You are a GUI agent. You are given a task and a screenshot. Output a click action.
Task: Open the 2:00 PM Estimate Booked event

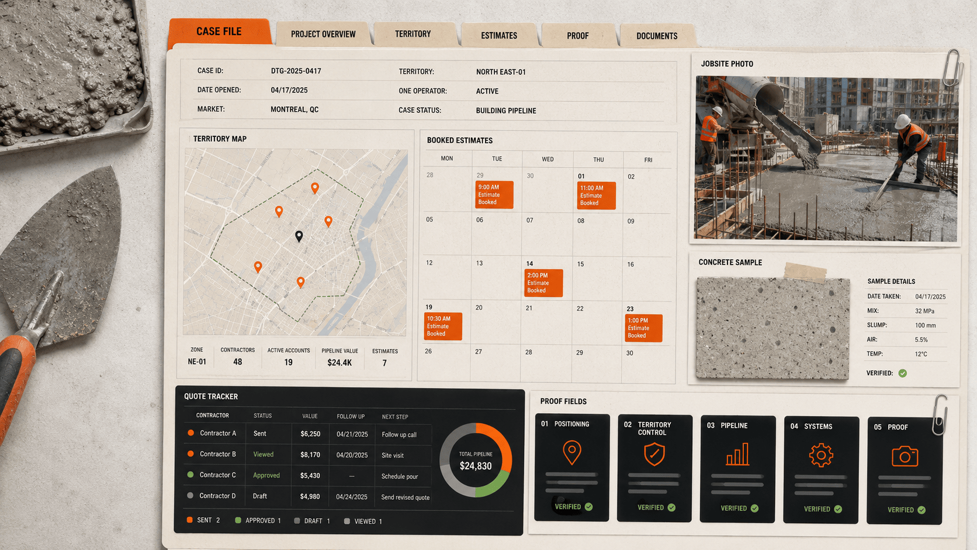click(543, 283)
